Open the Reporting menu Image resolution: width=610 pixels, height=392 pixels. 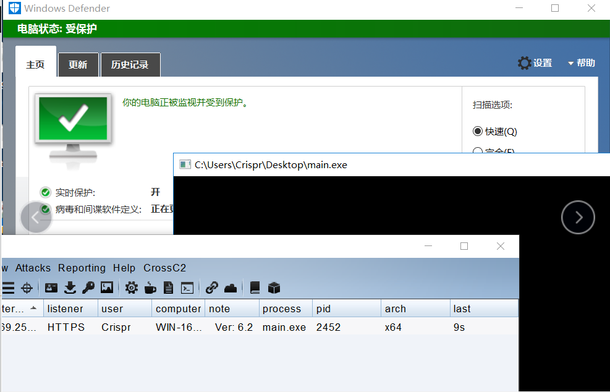(82, 268)
